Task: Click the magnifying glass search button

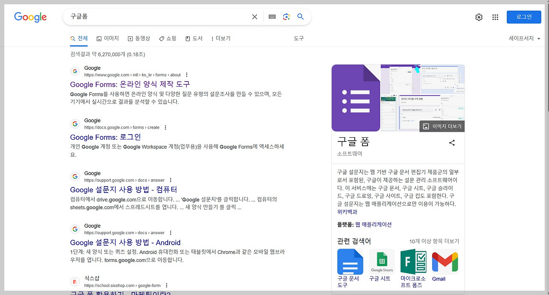Action: click(x=301, y=17)
